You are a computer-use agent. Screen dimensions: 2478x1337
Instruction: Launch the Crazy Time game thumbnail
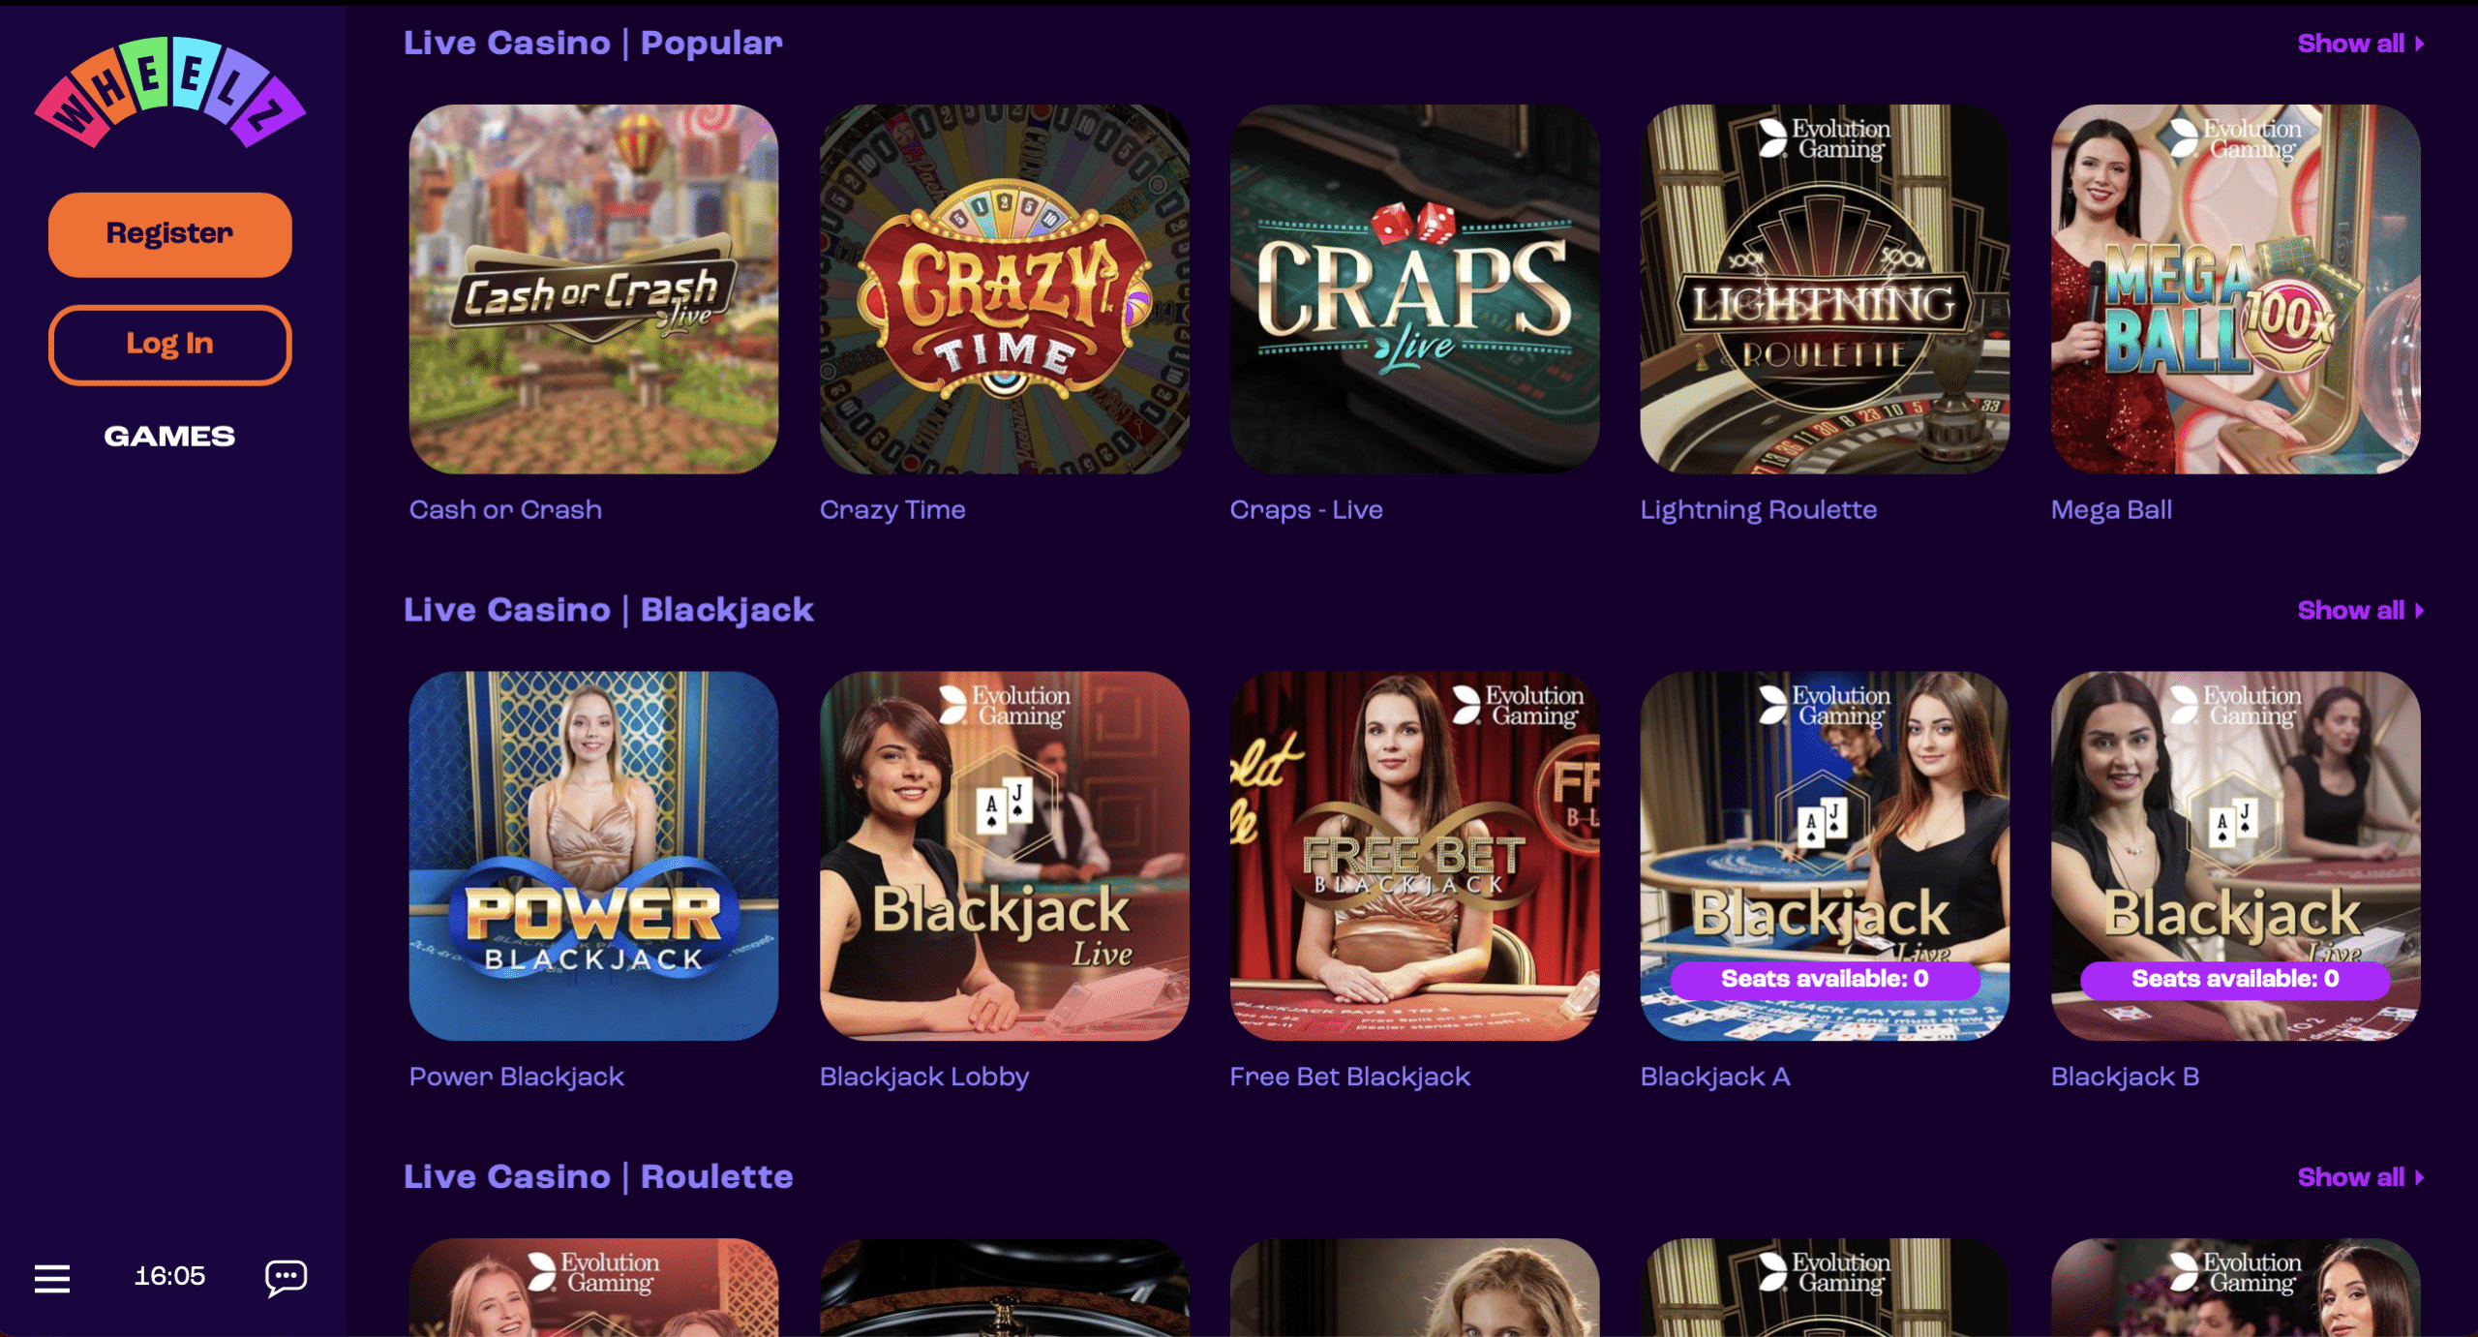coord(1004,289)
